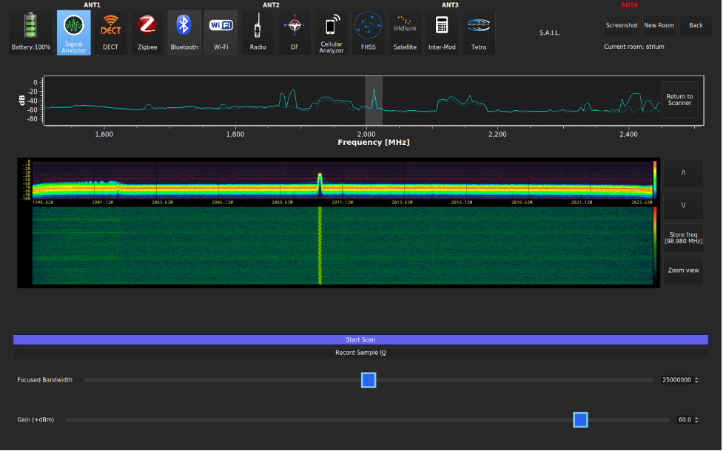Launch the Bluetooth scanner
The height and width of the screenshot is (451, 723).
pyautogui.click(x=184, y=32)
